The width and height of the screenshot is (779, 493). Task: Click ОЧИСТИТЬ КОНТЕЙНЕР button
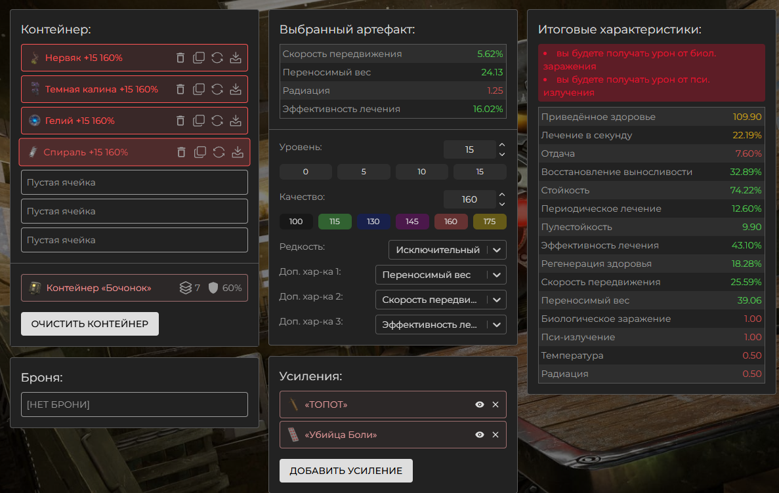(x=90, y=324)
